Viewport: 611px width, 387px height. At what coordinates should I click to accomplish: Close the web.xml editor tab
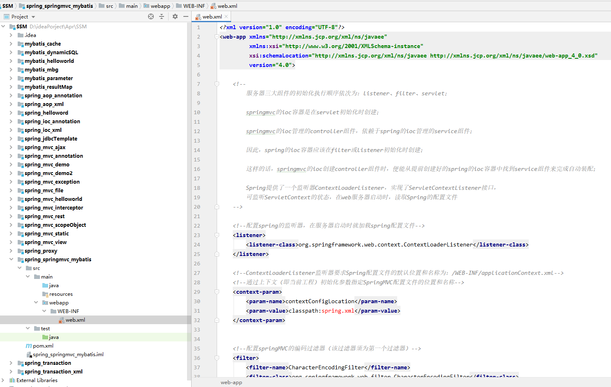point(226,16)
